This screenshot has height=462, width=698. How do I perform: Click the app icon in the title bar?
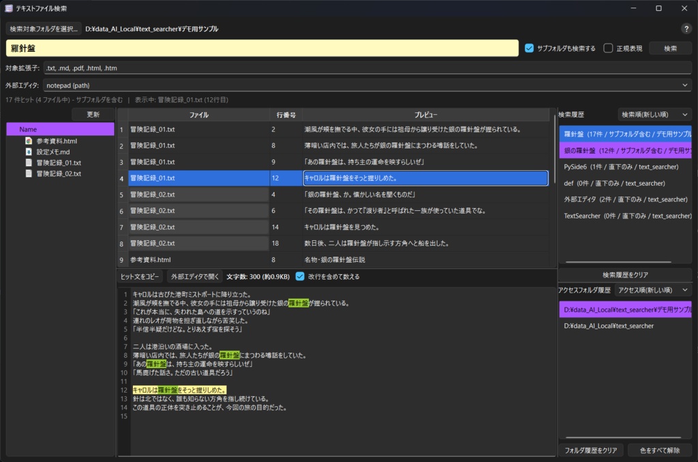click(8, 8)
